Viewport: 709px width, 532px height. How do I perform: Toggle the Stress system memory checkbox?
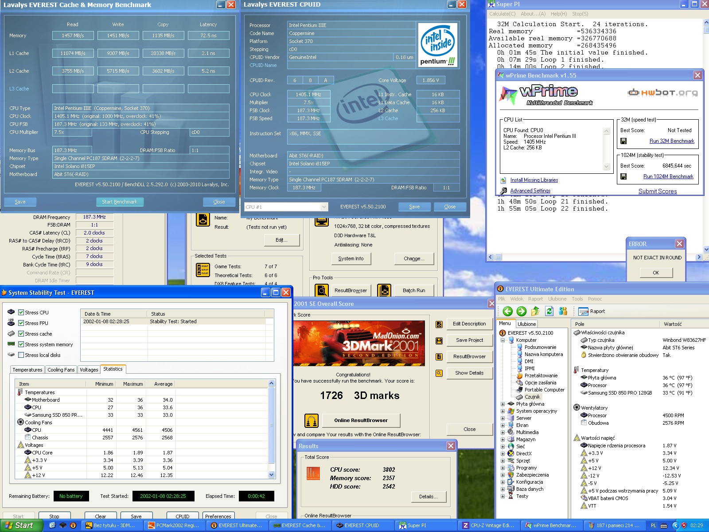21,344
